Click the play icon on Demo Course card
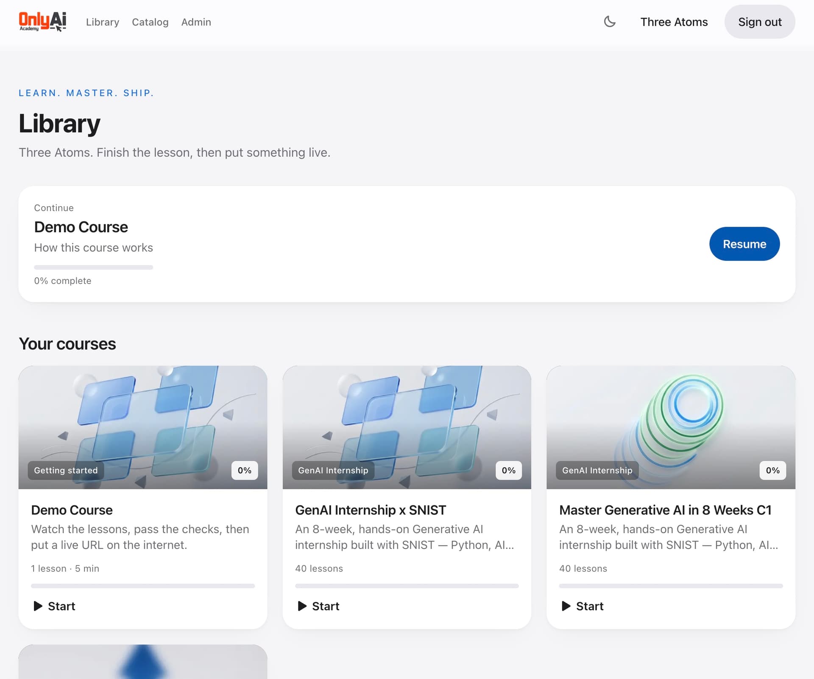Viewport: 814px width, 679px height. [38, 606]
